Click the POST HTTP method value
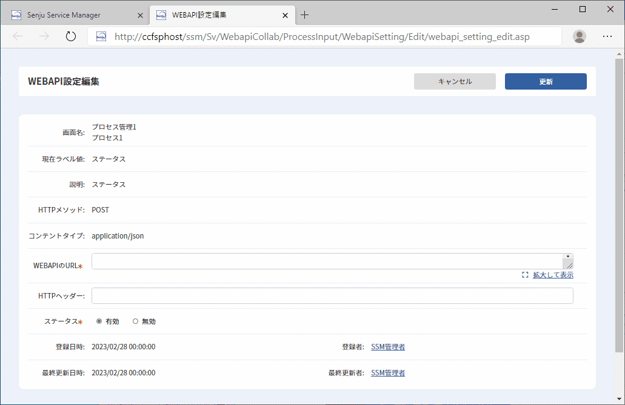625x405 pixels. tap(100, 210)
